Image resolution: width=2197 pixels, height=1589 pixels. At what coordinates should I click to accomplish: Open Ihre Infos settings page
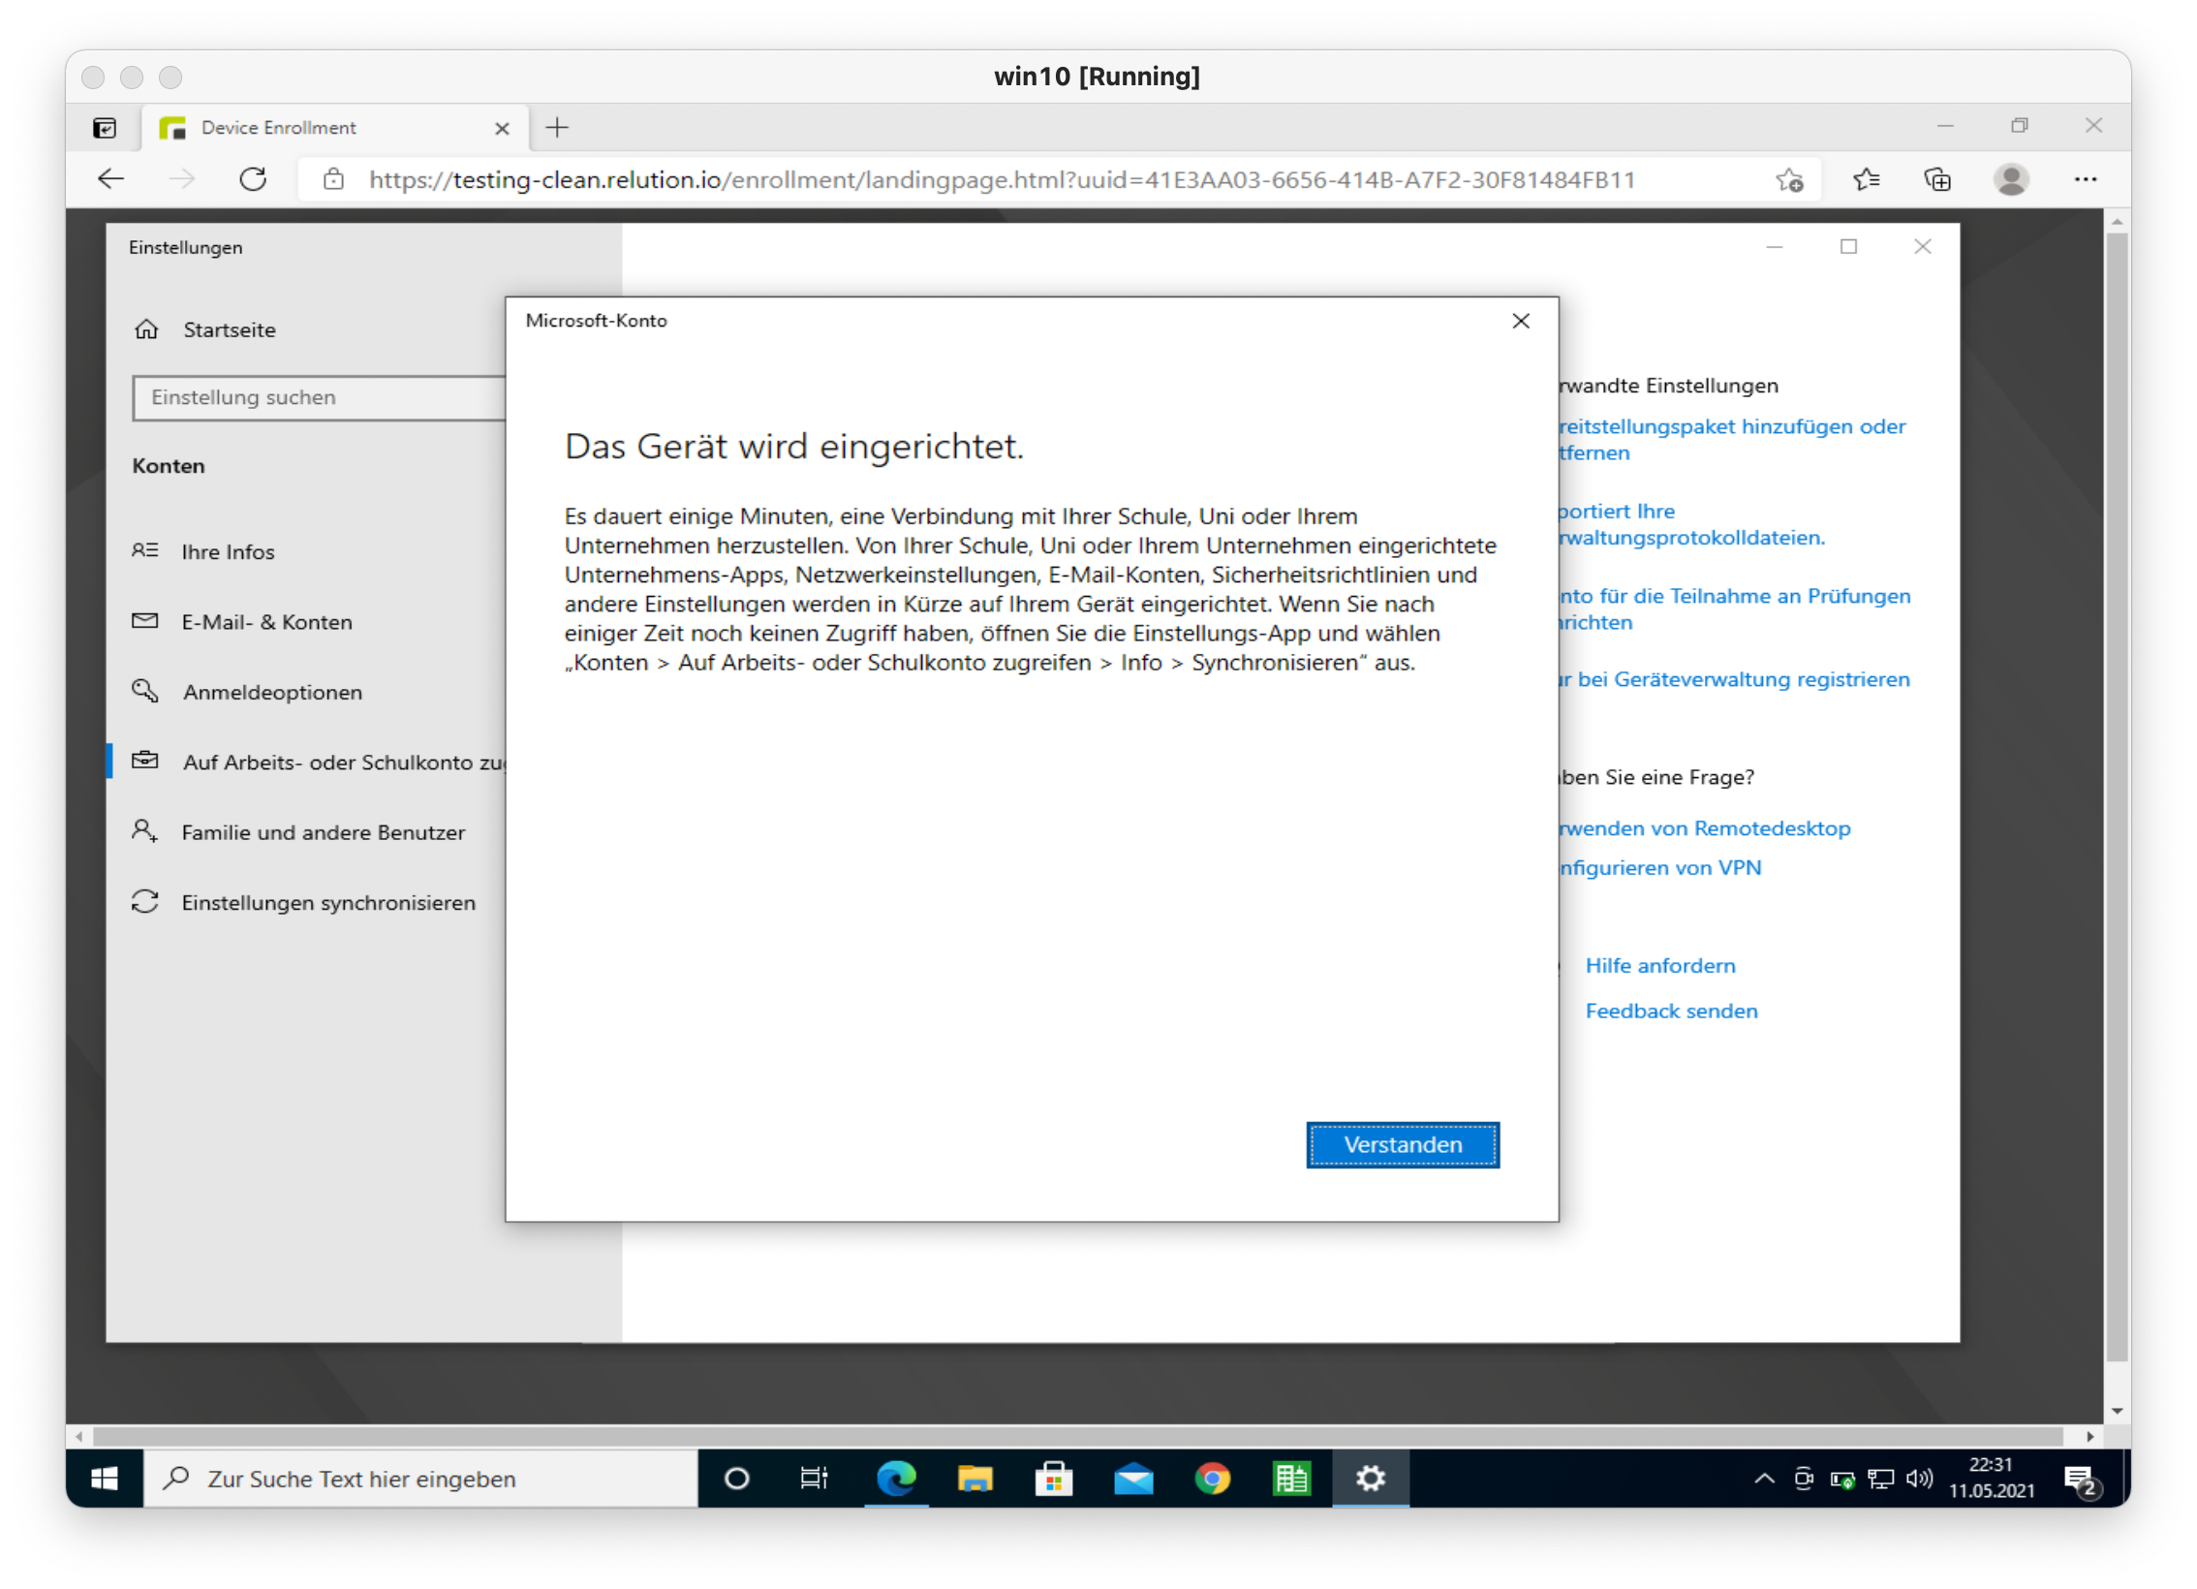coord(228,551)
